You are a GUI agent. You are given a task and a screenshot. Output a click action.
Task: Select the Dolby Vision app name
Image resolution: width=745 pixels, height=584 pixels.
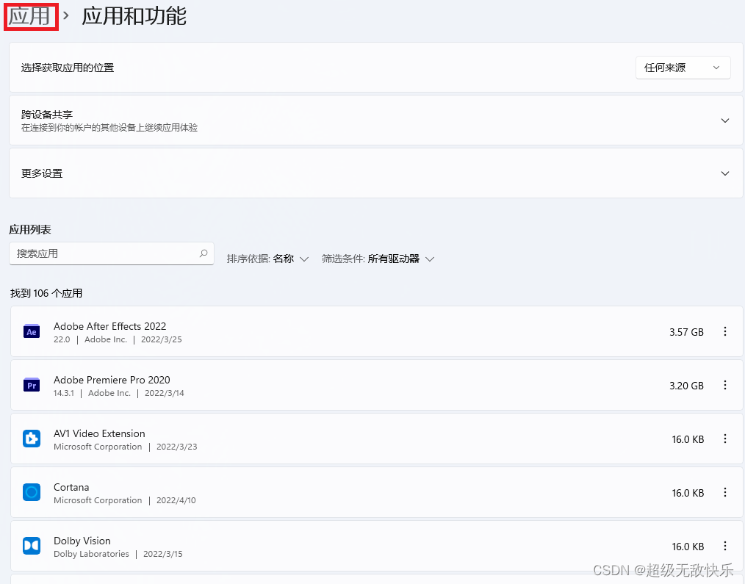82,541
